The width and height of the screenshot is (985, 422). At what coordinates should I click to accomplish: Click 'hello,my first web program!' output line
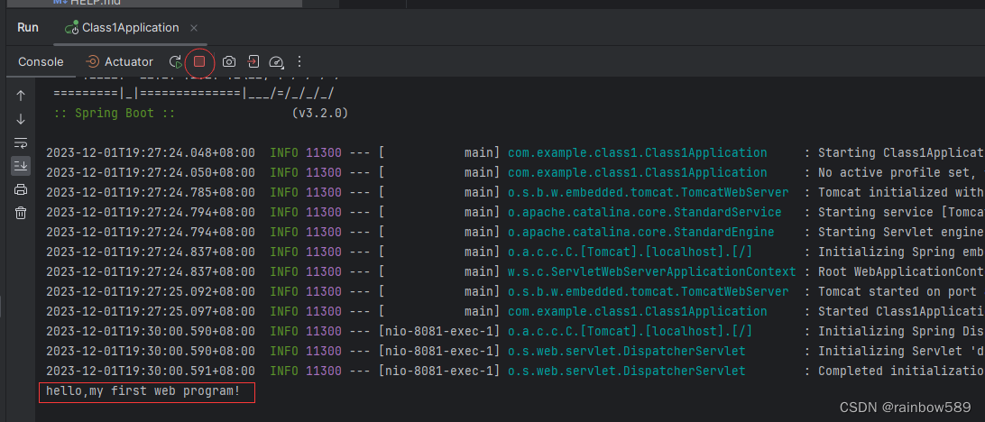[143, 391]
